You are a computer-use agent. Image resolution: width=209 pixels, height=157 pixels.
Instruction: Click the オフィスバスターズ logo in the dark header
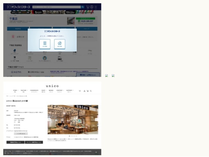tap(19, 7)
